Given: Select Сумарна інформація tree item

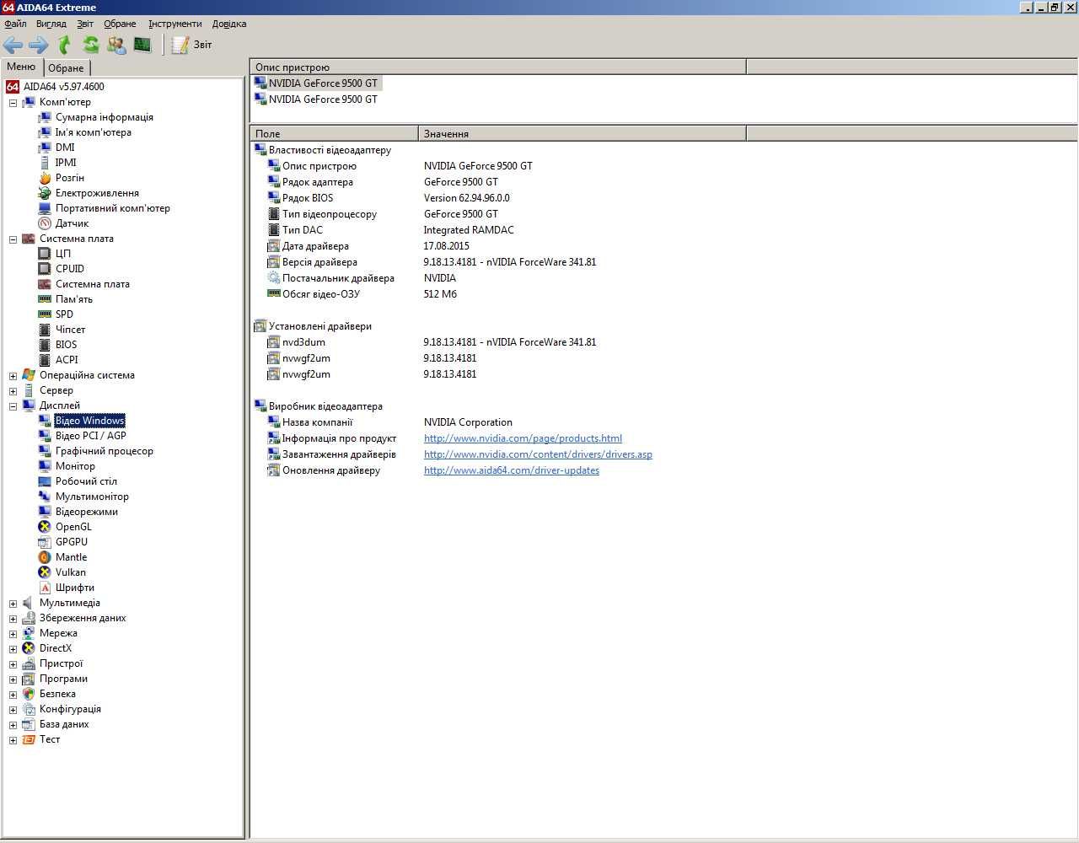Looking at the screenshot, I should click(x=105, y=117).
